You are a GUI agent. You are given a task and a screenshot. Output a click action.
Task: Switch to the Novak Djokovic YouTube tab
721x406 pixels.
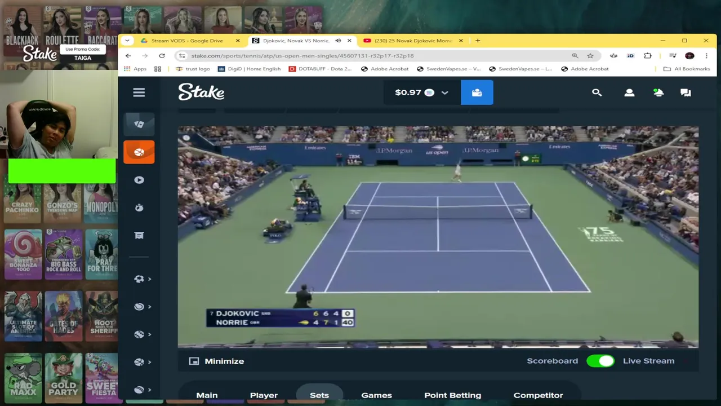click(x=413, y=41)
